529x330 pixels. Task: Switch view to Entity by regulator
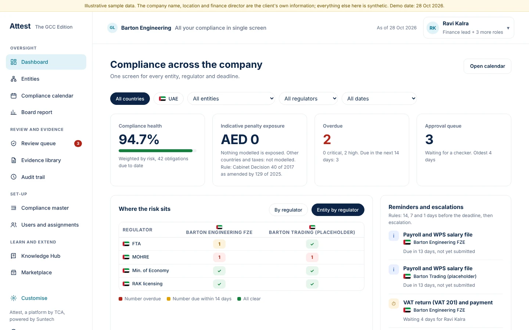coord(338,210)
